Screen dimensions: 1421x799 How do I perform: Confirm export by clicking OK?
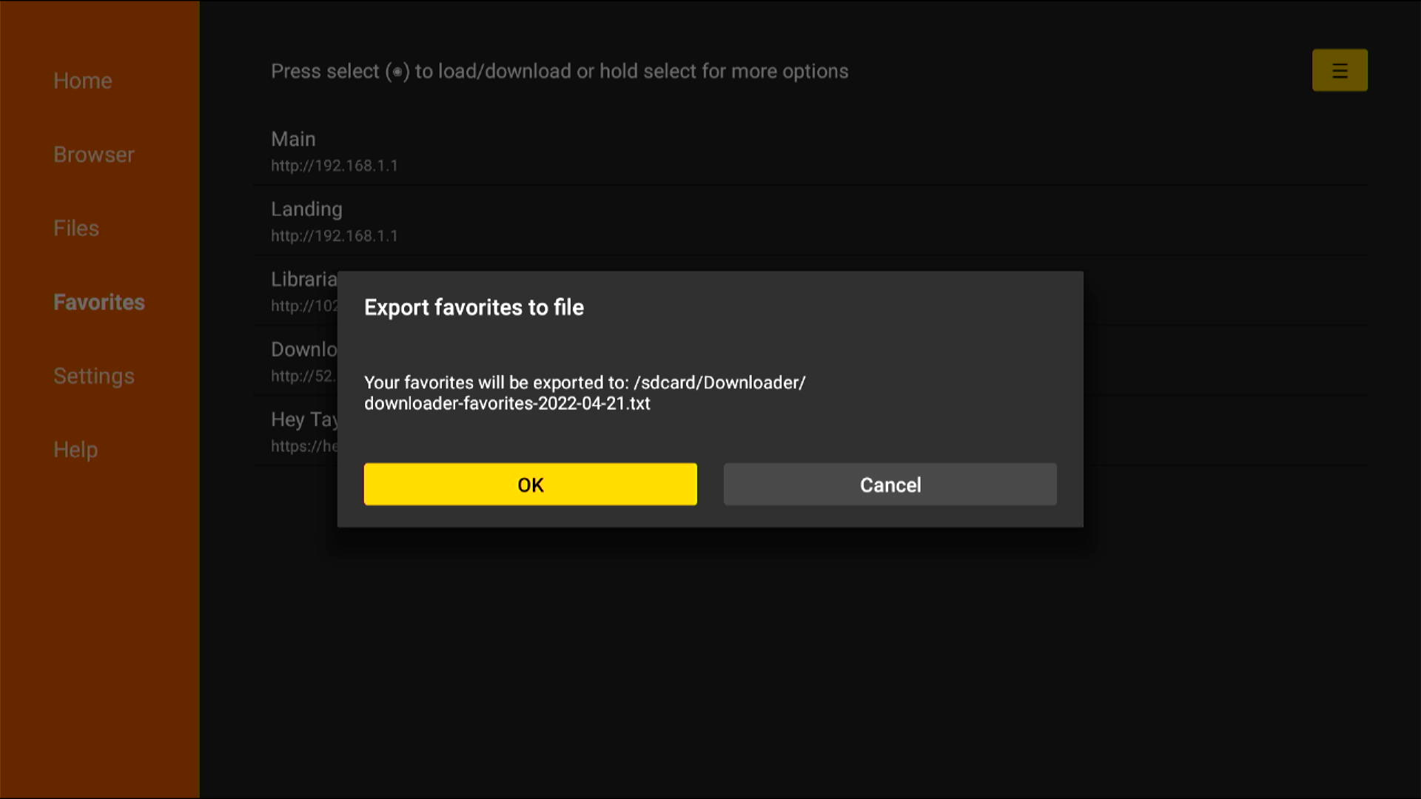530,485
